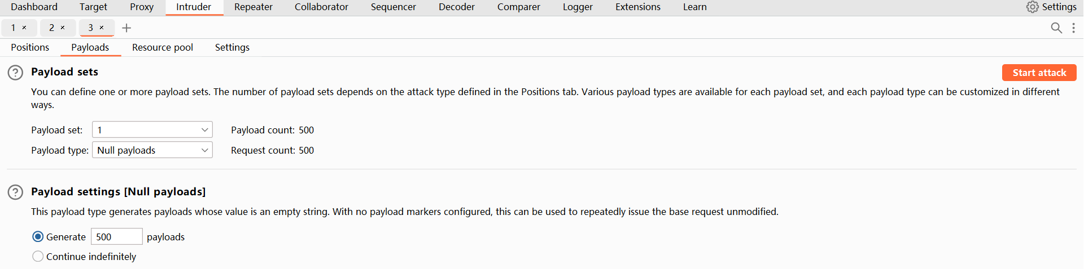Open the three-dot options menu
The height and width of the screenshot is (269, 1084).
pos(1073,28)
